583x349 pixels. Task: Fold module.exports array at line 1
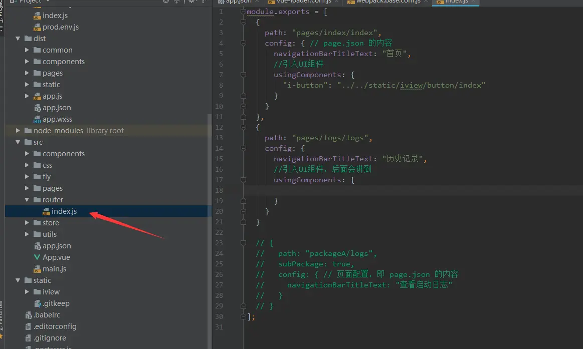[243, 12]
